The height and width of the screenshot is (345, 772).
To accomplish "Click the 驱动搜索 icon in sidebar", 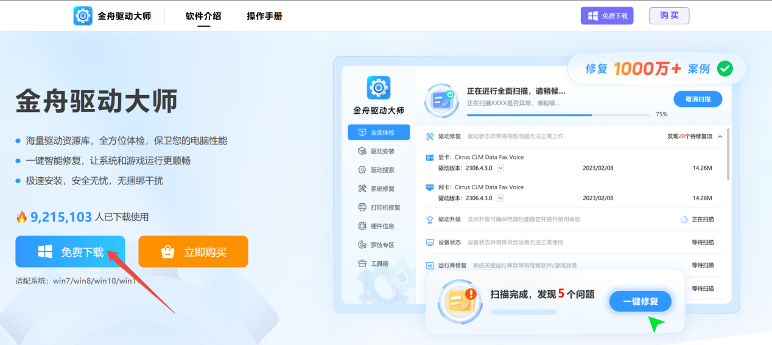I will point(362,170).
